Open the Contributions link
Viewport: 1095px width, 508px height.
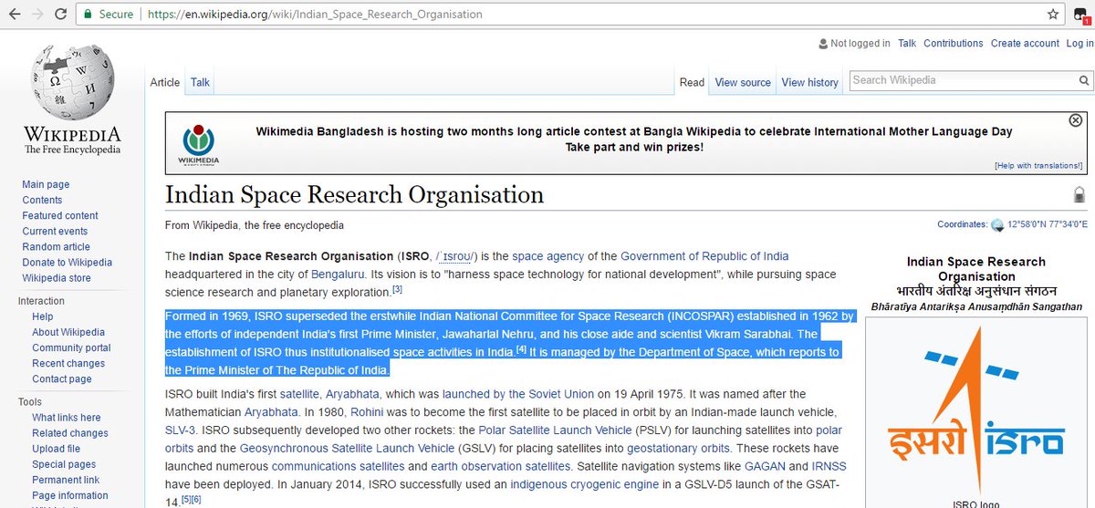coord(953,43)
